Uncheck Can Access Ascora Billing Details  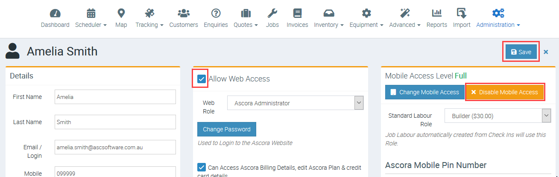[202, 167]
